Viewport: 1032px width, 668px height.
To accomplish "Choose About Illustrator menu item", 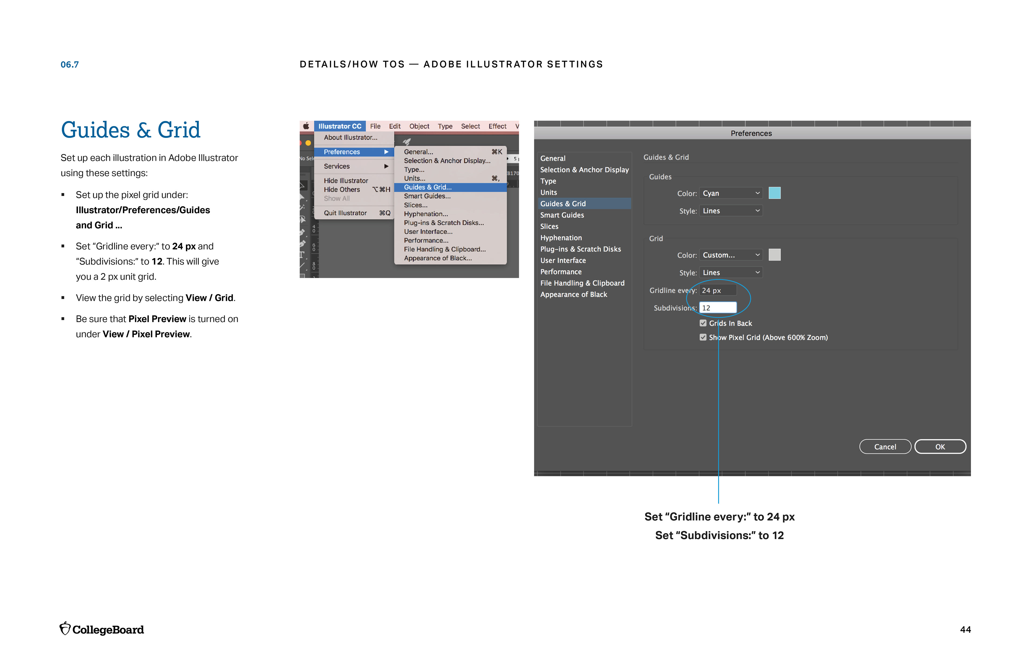I will point(354,138).
